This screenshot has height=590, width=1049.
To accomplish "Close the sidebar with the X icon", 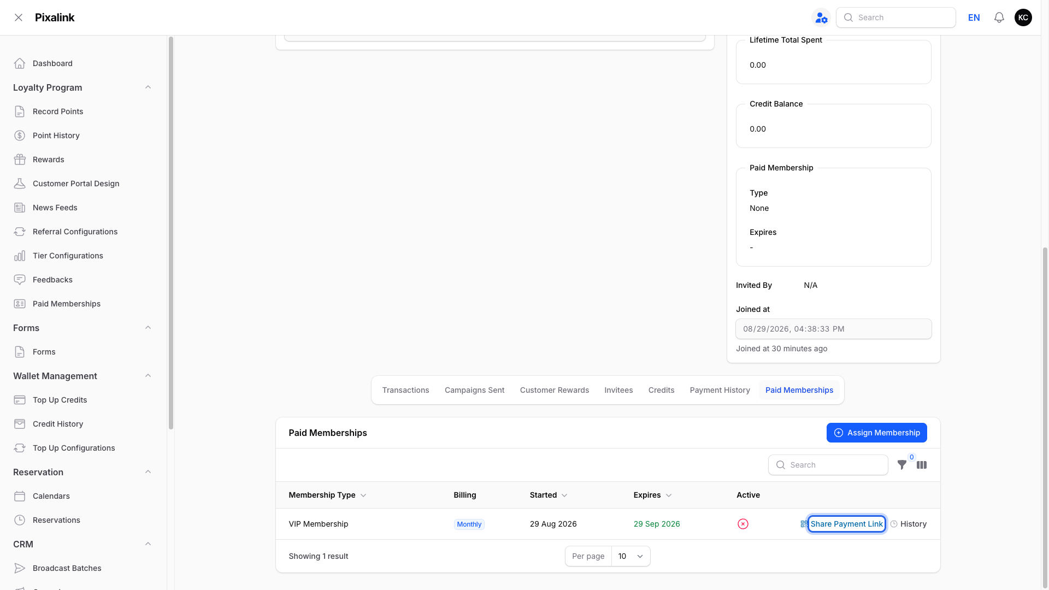I will click(x=19, y=17).
